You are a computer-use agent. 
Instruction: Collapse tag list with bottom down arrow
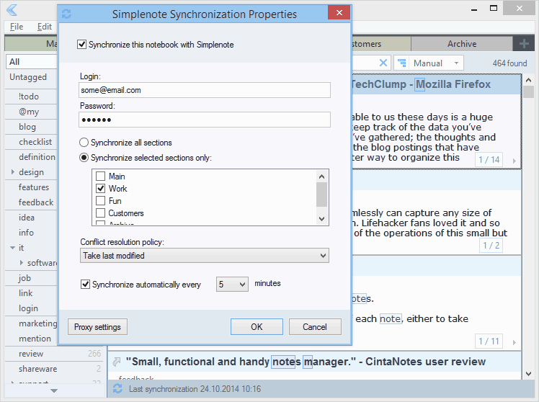tap(54, 390)
